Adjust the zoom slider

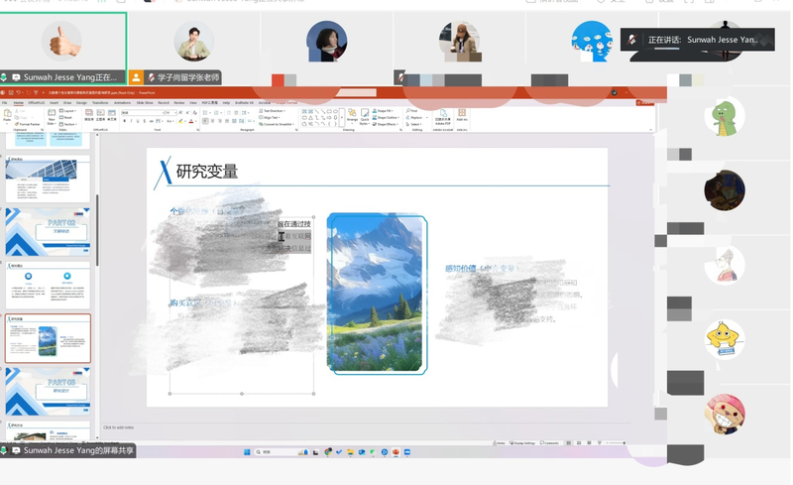(x=616, y=443)
